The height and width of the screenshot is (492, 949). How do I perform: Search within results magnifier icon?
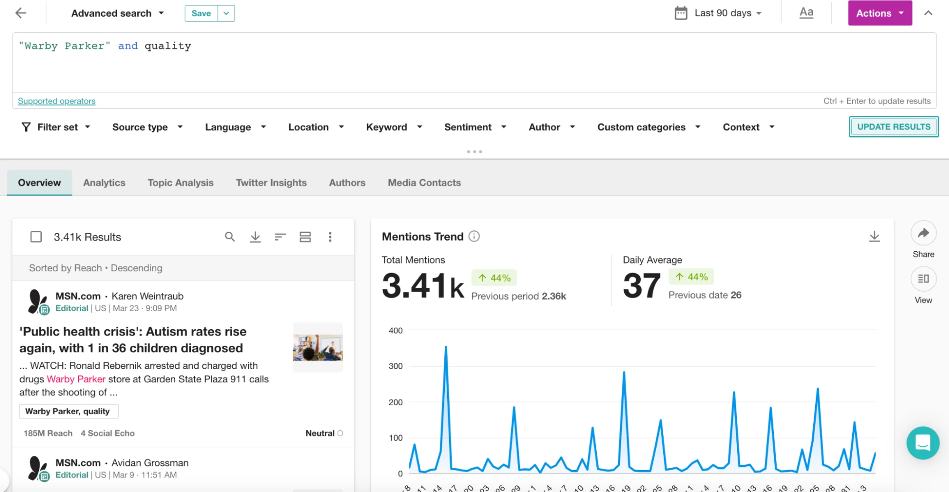click(230, 237)
